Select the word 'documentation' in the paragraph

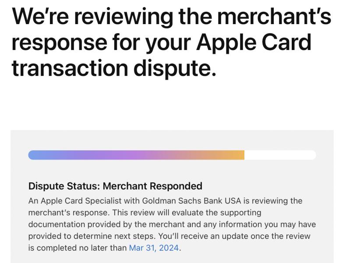tap(56, 224)
